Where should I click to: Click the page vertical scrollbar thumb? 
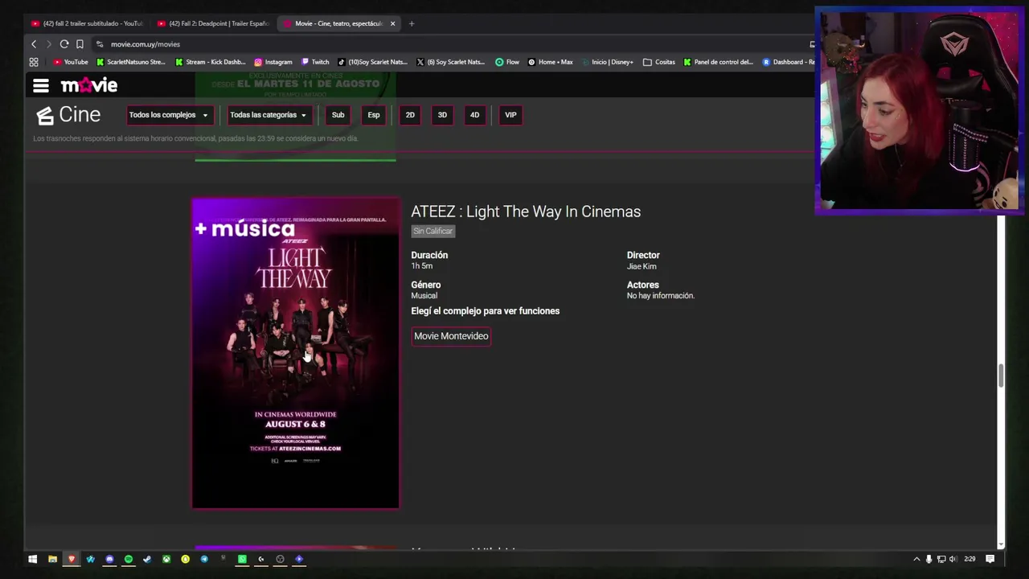(x=1001, y=375)
